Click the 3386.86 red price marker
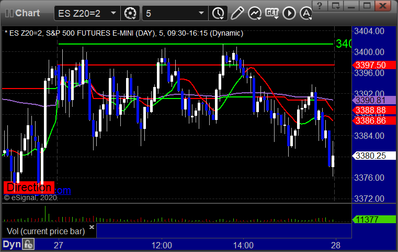 pyautogui.click(x=374, y=120)
